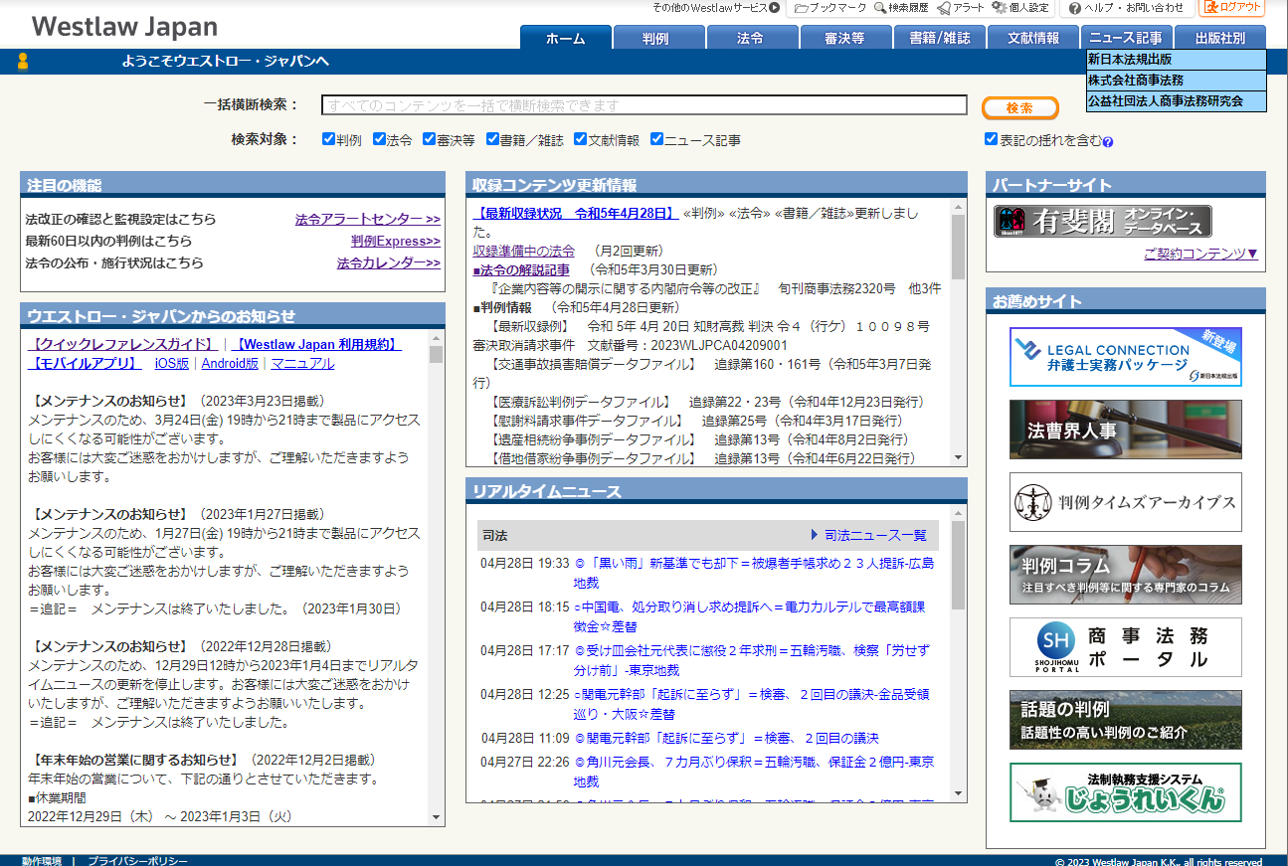Open 最新収録状況 令和5年4月28日 link
This screenshot has width=1288, height=866.
575,213
